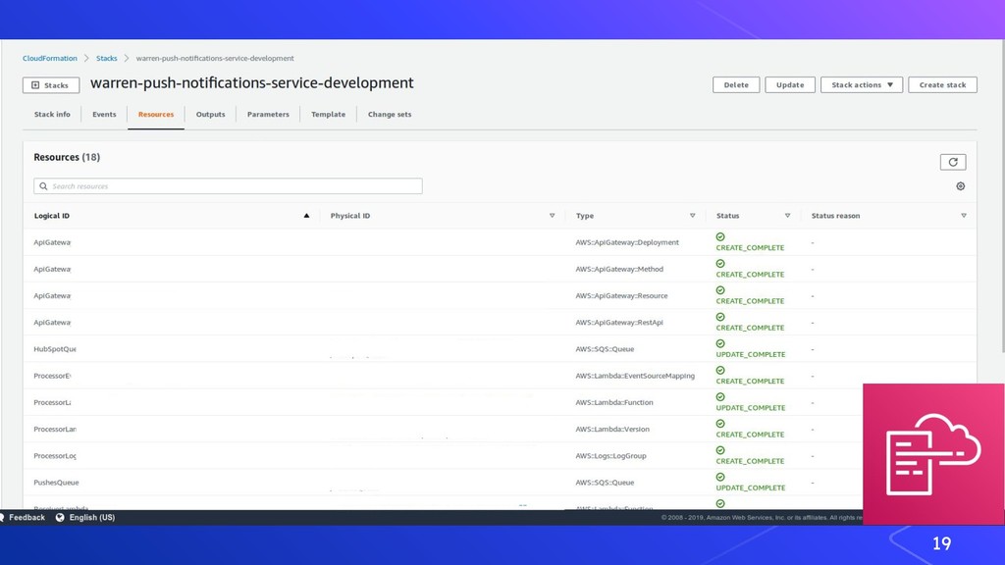This screenshot has height=565, width=1005.
Task: Follow the CloudFormation breadcrumb link
Action: (49, 58)
